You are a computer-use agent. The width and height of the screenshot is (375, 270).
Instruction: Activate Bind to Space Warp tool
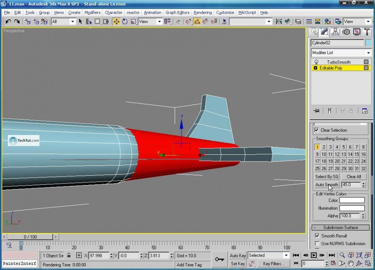[44, 22]
